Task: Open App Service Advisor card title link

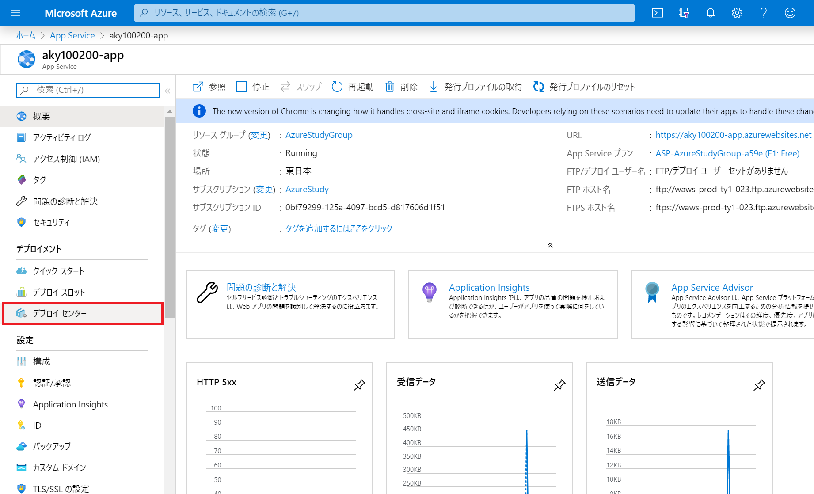Action: (x=712, y=287)
